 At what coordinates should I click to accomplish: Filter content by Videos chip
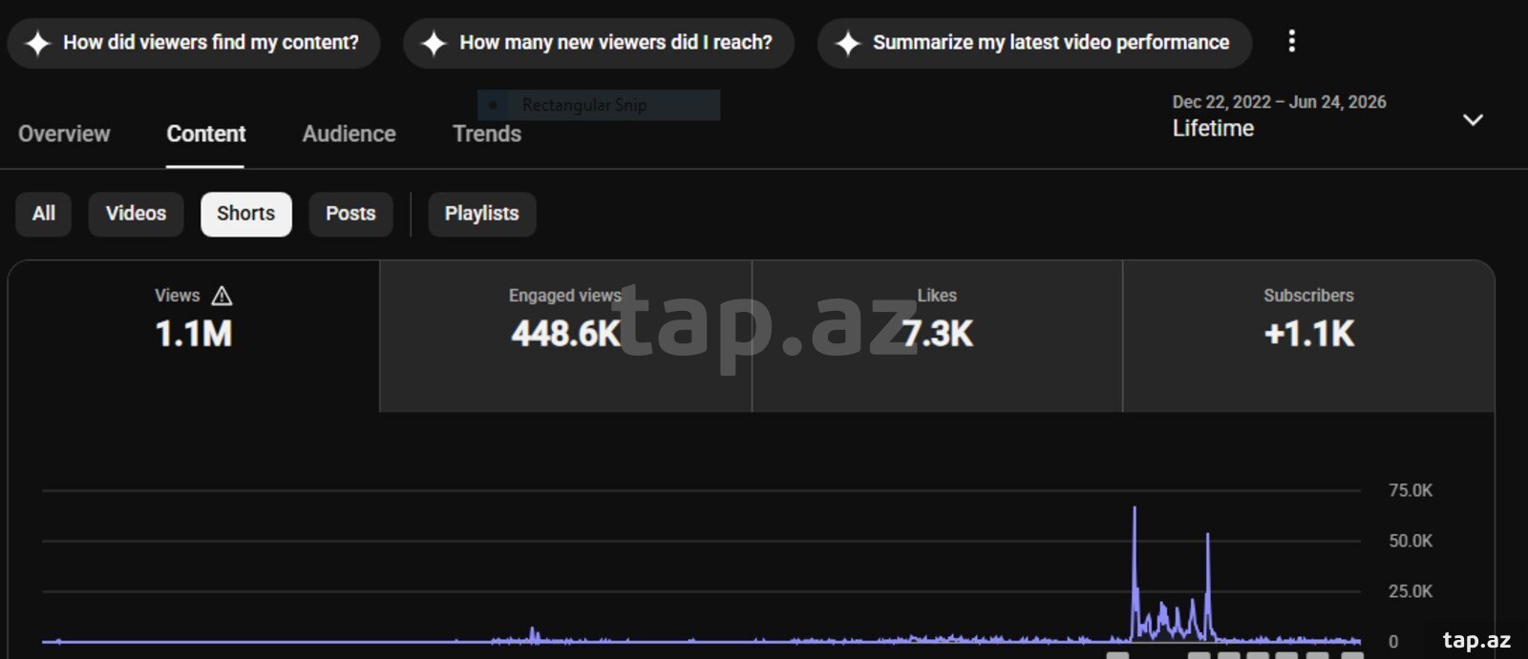pyautogui.click(x=136, y=214)
